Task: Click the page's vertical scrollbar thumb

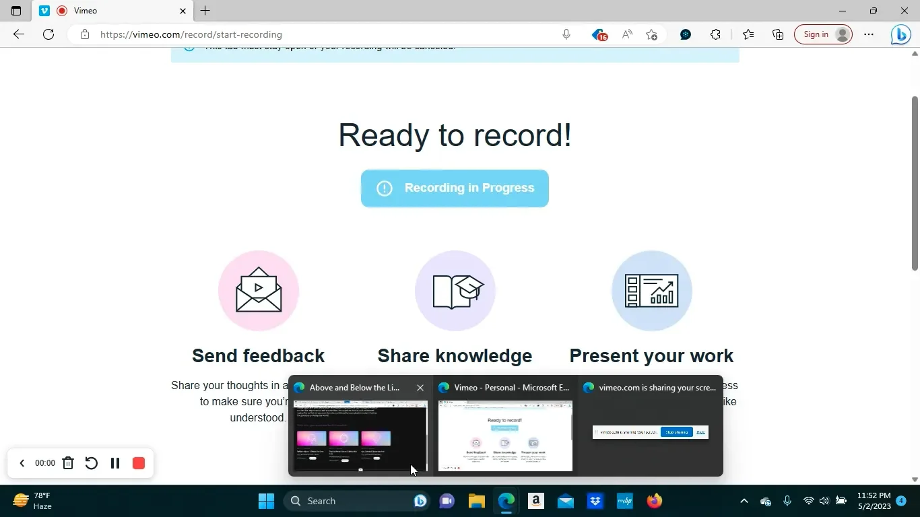Action: pyautogui.click(x=915, y=183)
